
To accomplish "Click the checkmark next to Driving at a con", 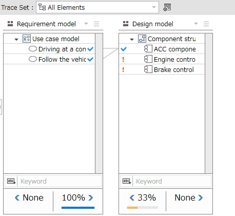I will [x=90, y=49].
